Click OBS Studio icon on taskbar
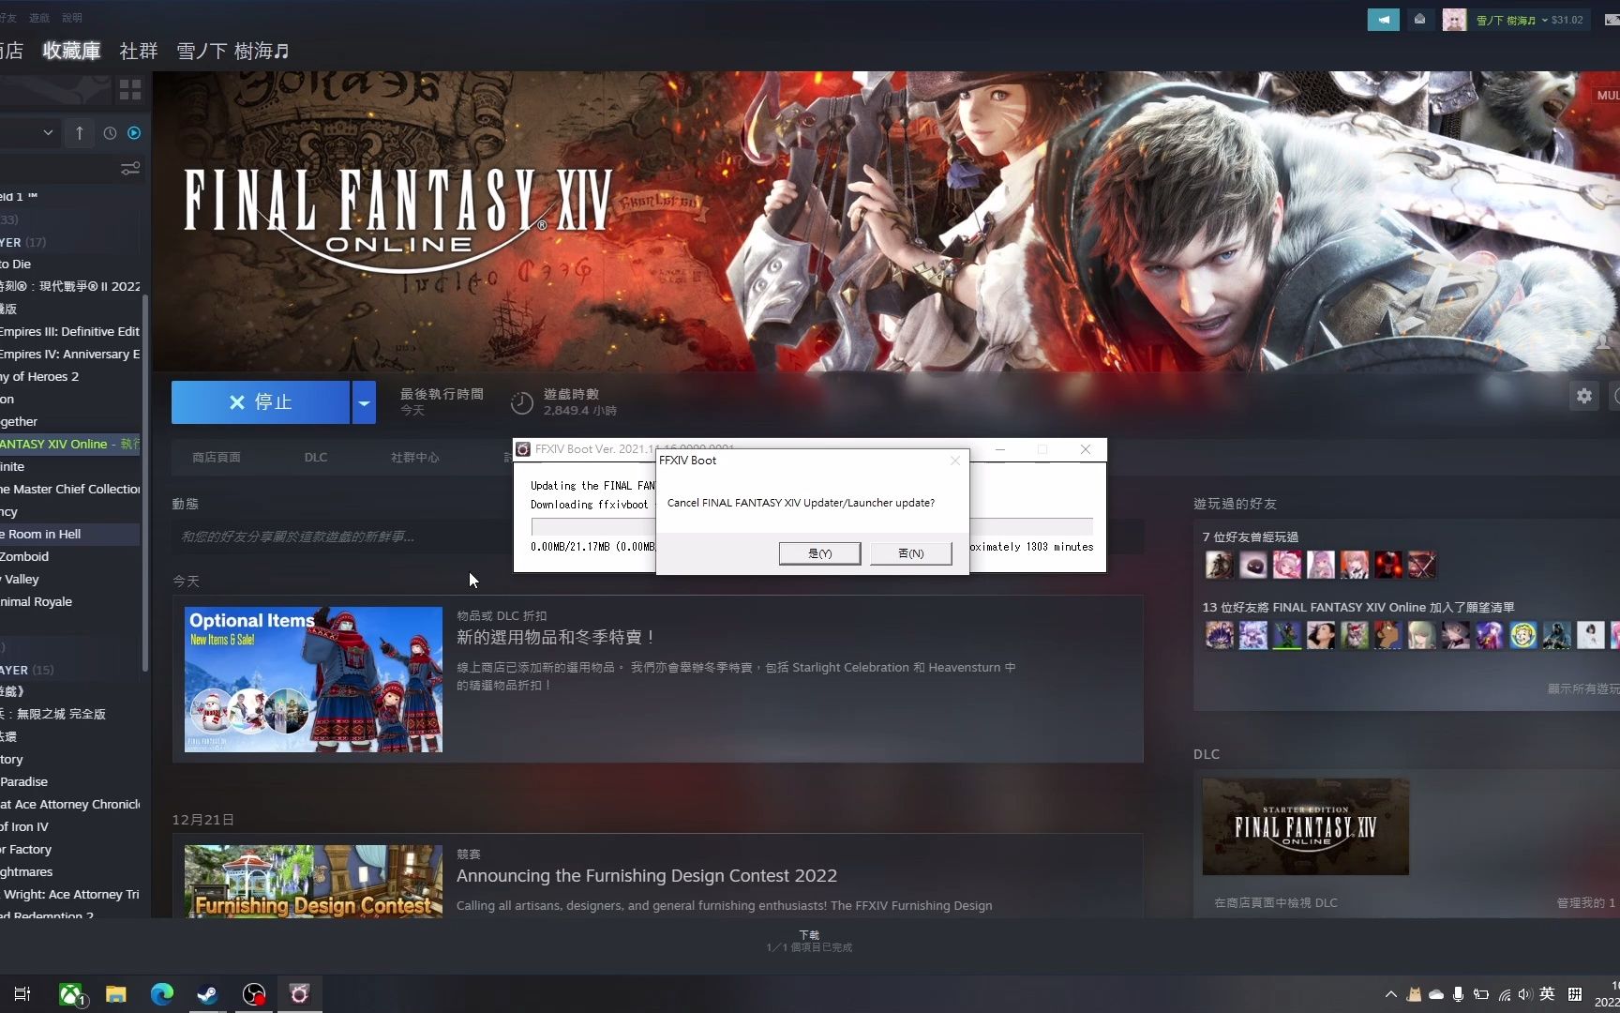The width and height of the screenshot is (1620, 1013). 254,994
